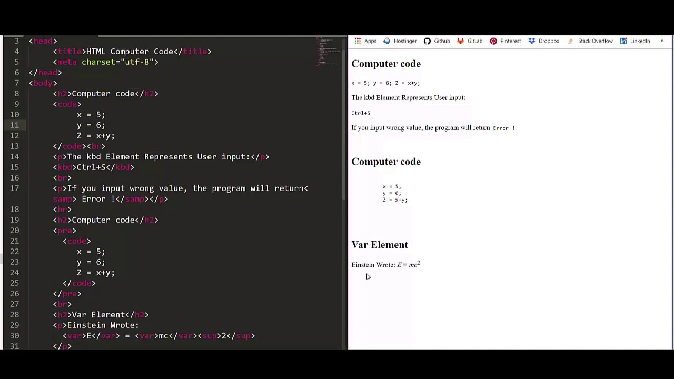
Task: Click the GitLab fox icon
Action: pos(460,41)
